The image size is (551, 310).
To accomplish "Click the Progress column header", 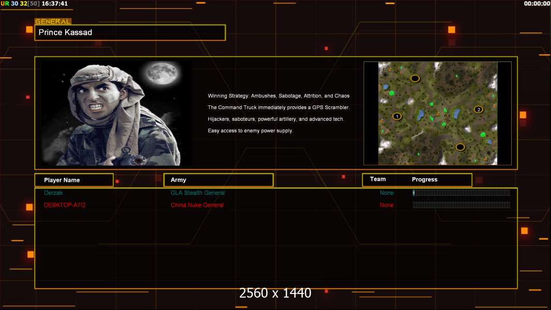I will (x=424, y=179).
